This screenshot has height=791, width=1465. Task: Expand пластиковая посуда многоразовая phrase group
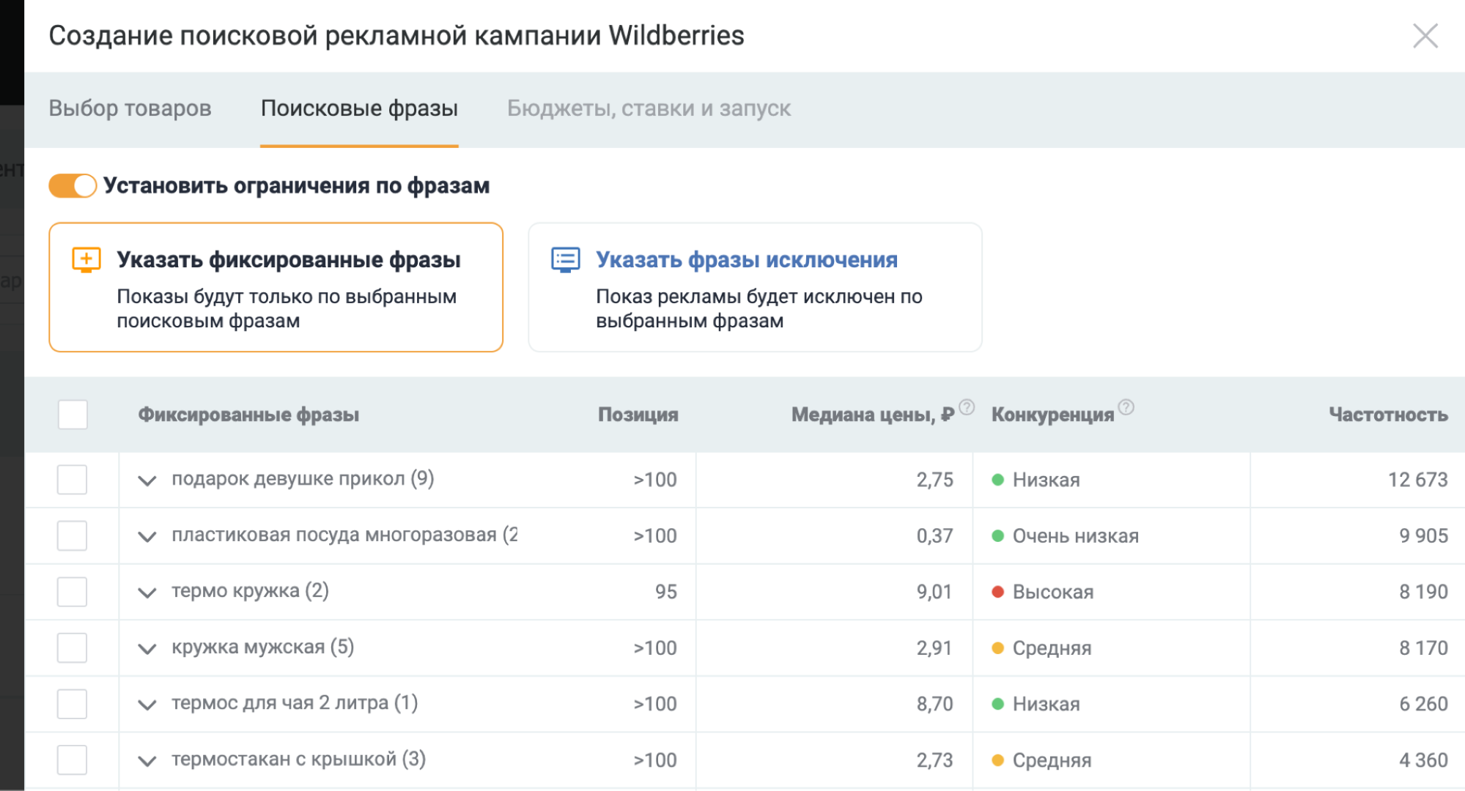tap(147, 537)
